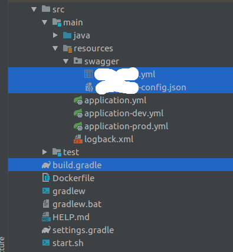Collapse the main folder arrow
Image resolution: width=233 pixels, height=252 pixels.
coord(45,22)
